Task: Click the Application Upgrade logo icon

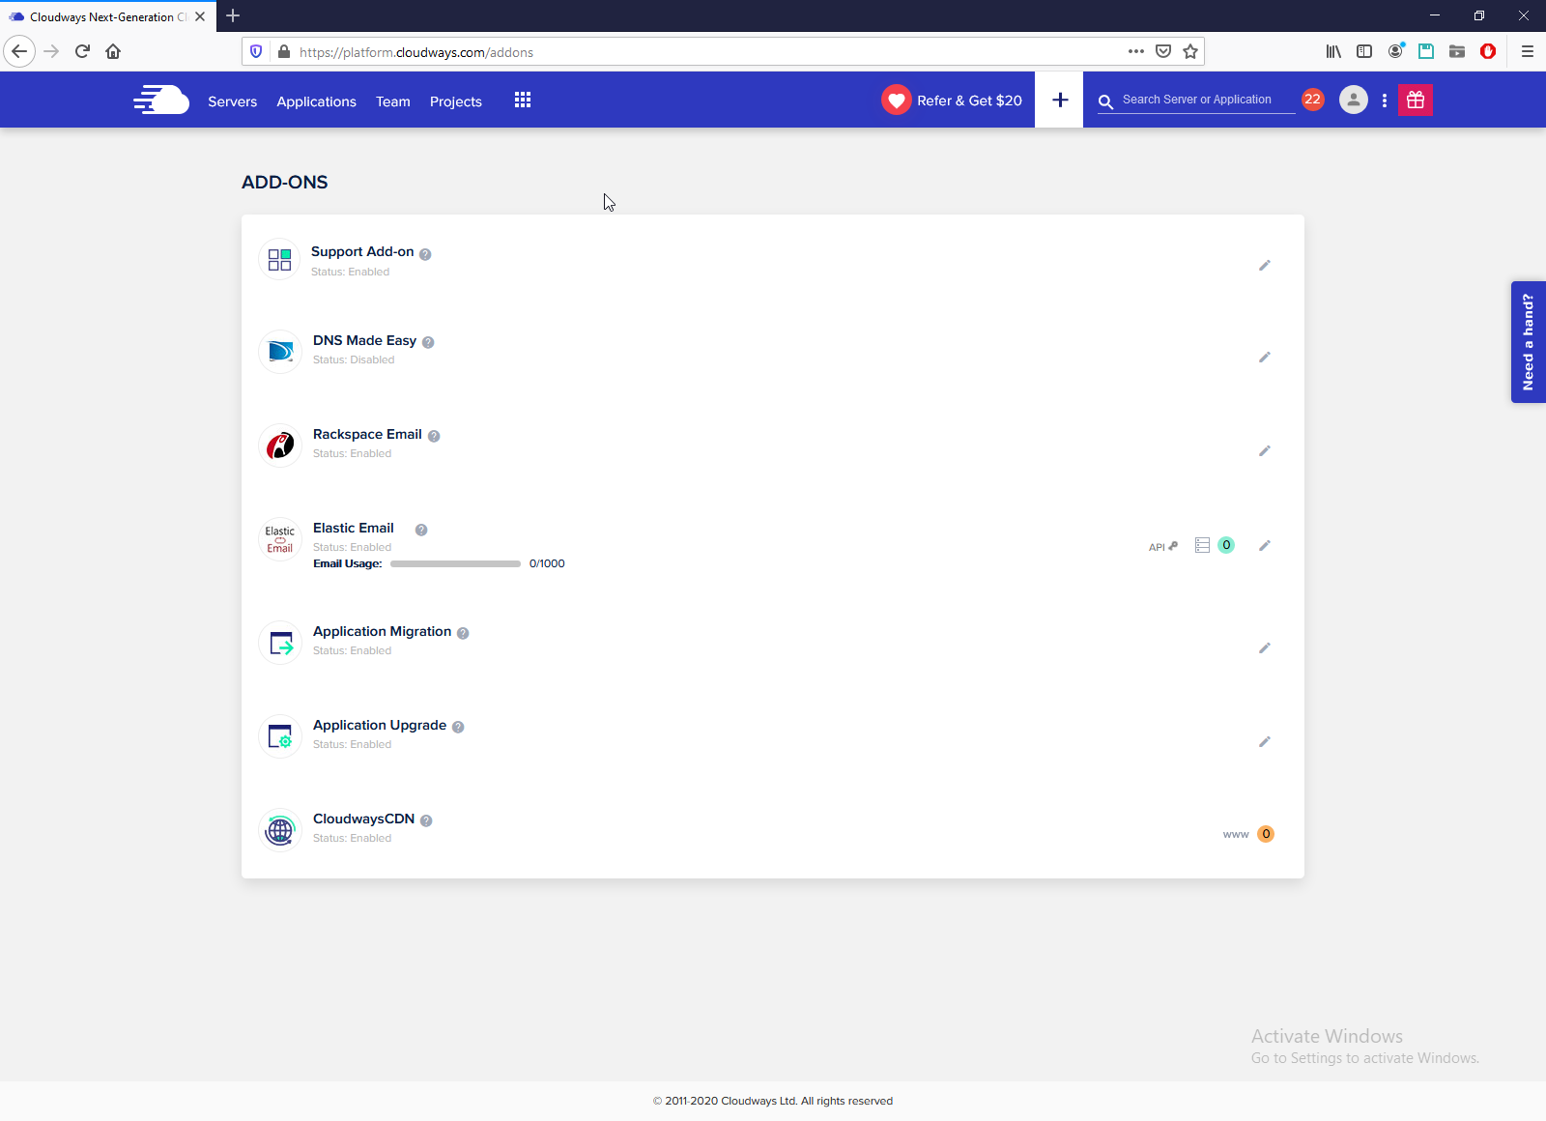Action: point(280,735)
